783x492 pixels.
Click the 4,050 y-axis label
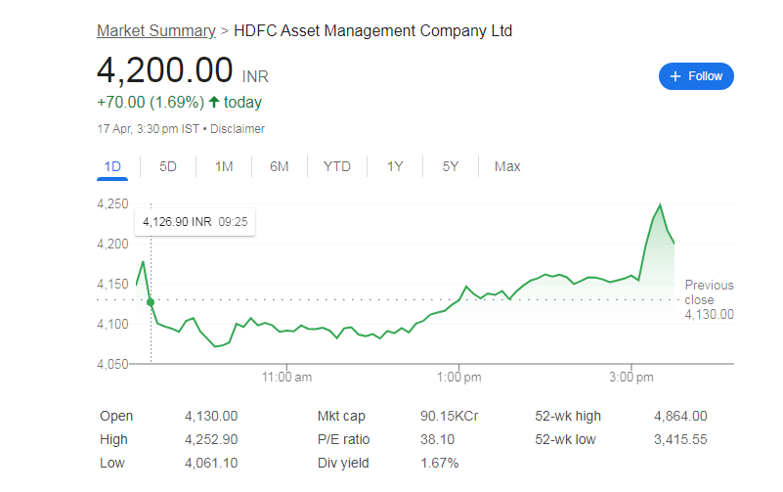click(112, 364)
